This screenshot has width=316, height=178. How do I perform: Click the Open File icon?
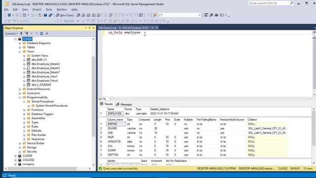point(40,15)
